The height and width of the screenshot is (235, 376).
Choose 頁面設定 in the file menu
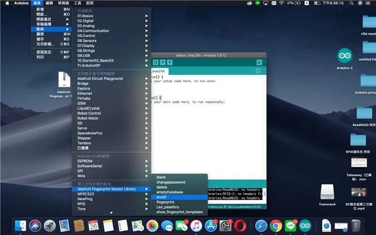pyautogui.click(x=52, y=52)
